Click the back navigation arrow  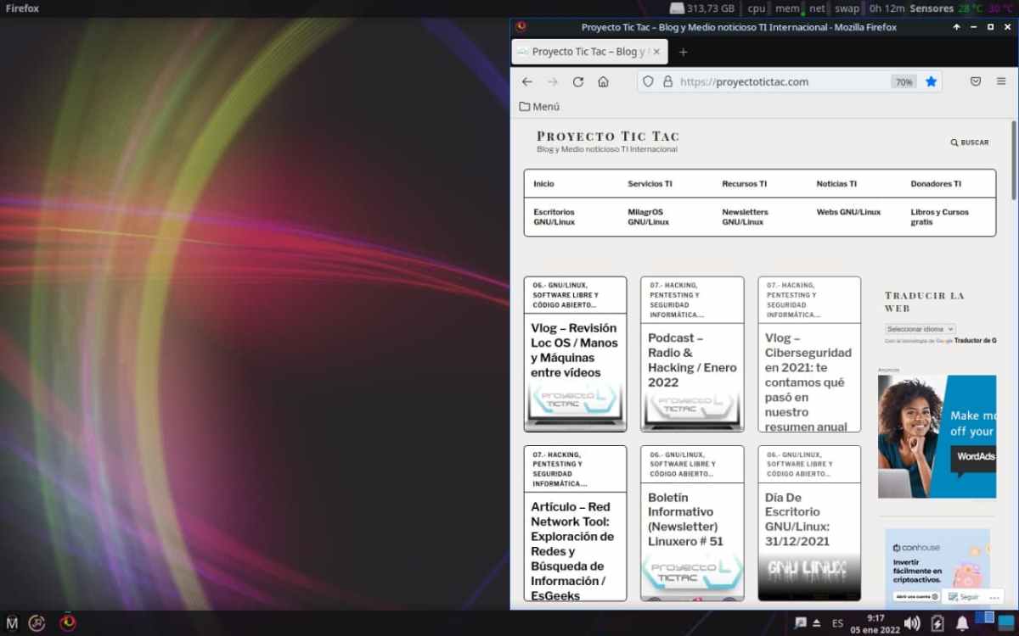coord(527,82)
